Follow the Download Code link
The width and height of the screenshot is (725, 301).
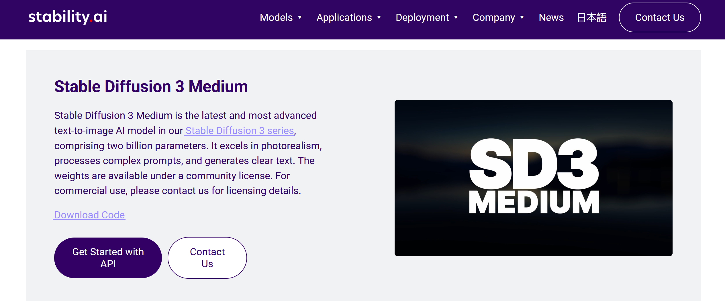89,215
